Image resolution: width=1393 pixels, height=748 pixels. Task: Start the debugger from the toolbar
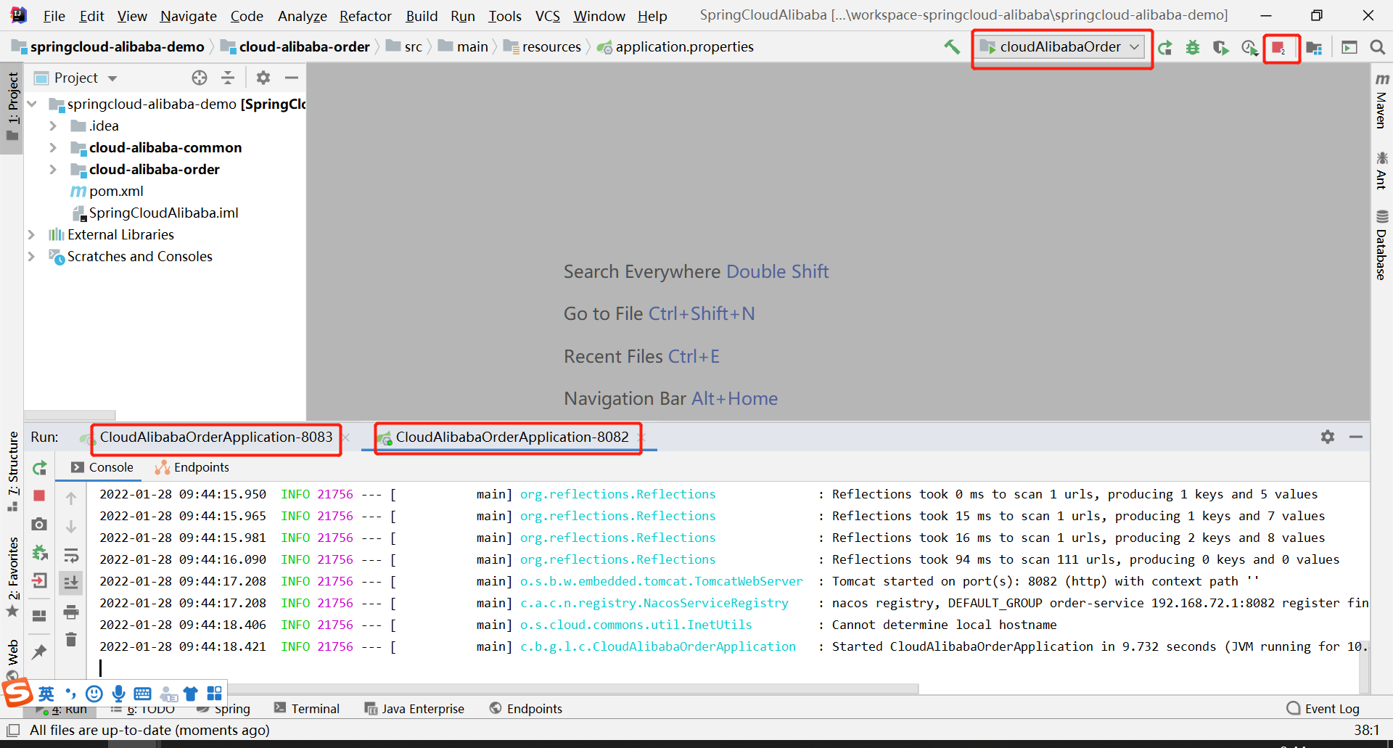click(1193, 48)
